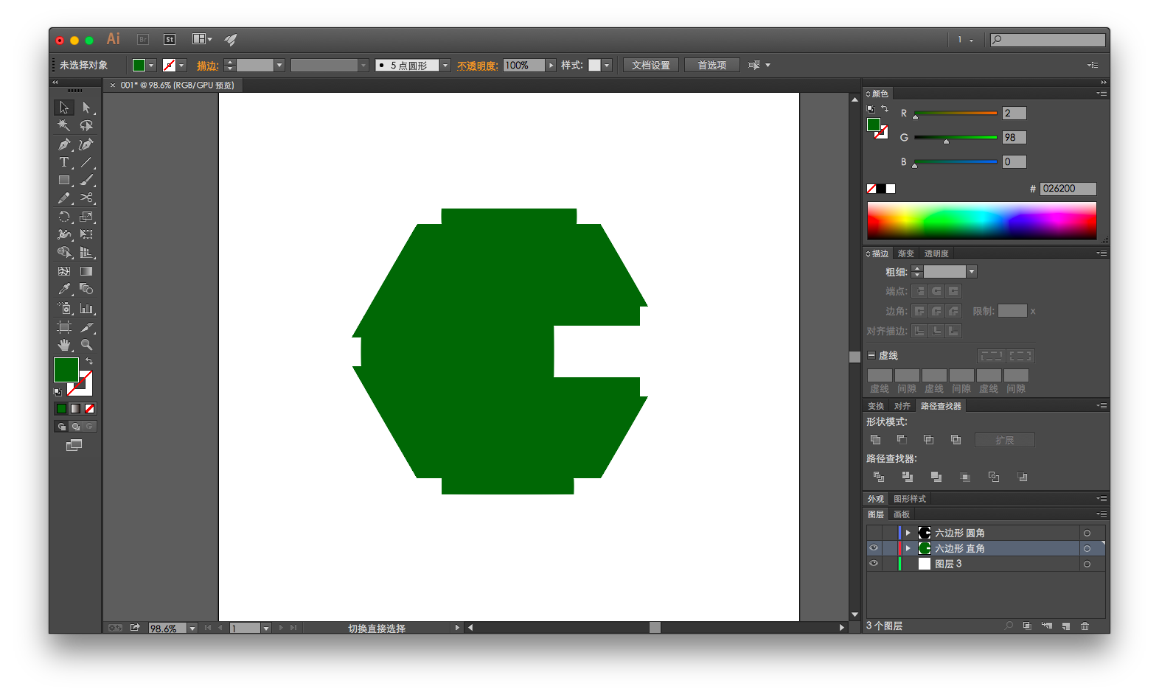
Task: Click the 文档设置 button
Action: coord(651,66)
